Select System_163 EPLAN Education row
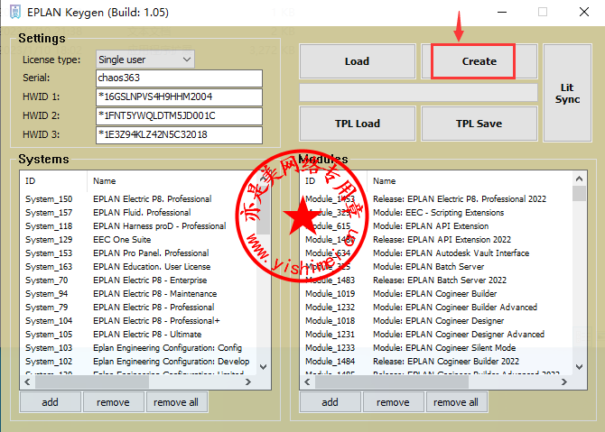This screenshot has width=605, height=432. click(138, 266)
